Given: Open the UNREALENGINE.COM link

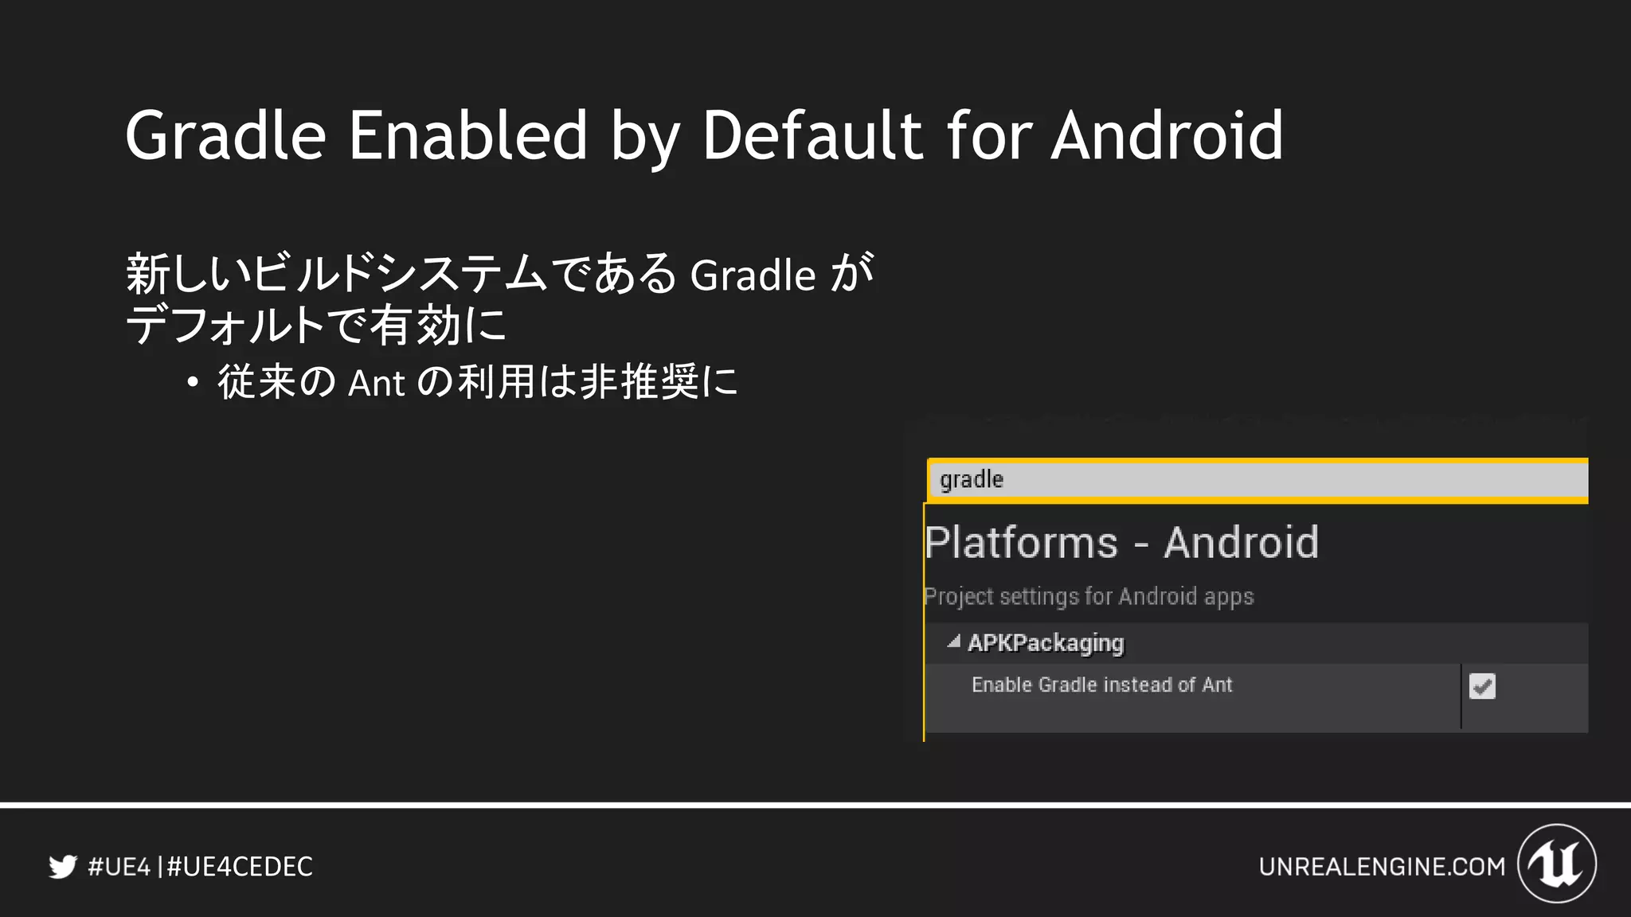Looking at the screenshot, I should tap(1383, 867).
